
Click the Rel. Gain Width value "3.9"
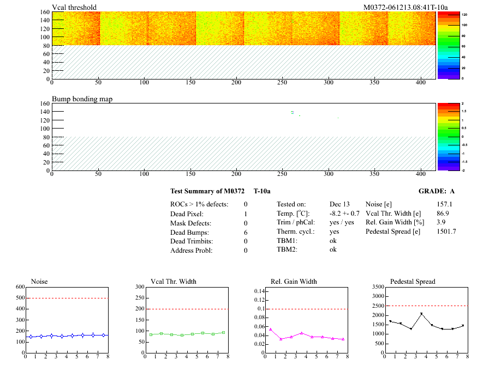click(441, 222)
